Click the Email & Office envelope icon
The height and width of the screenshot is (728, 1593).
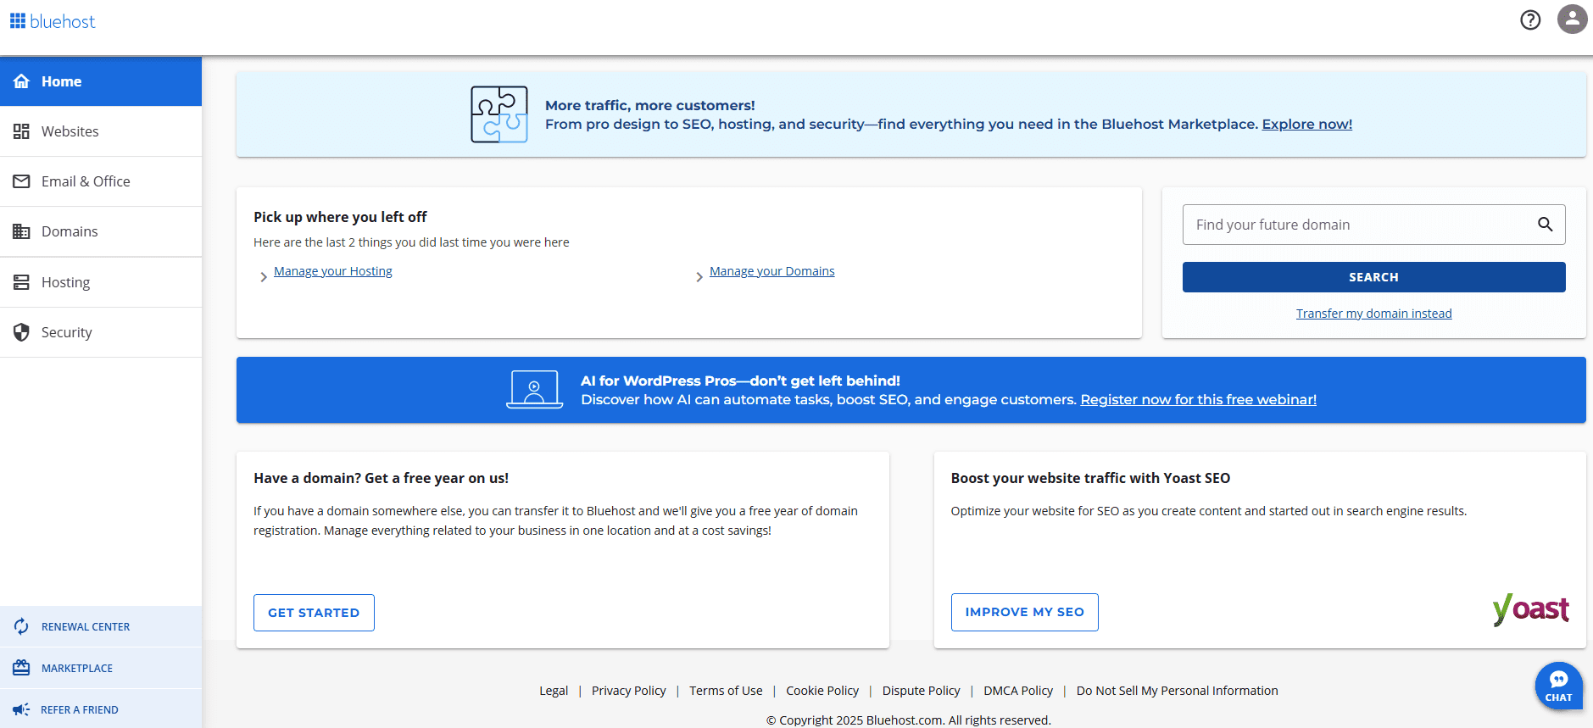coord(21,181)
